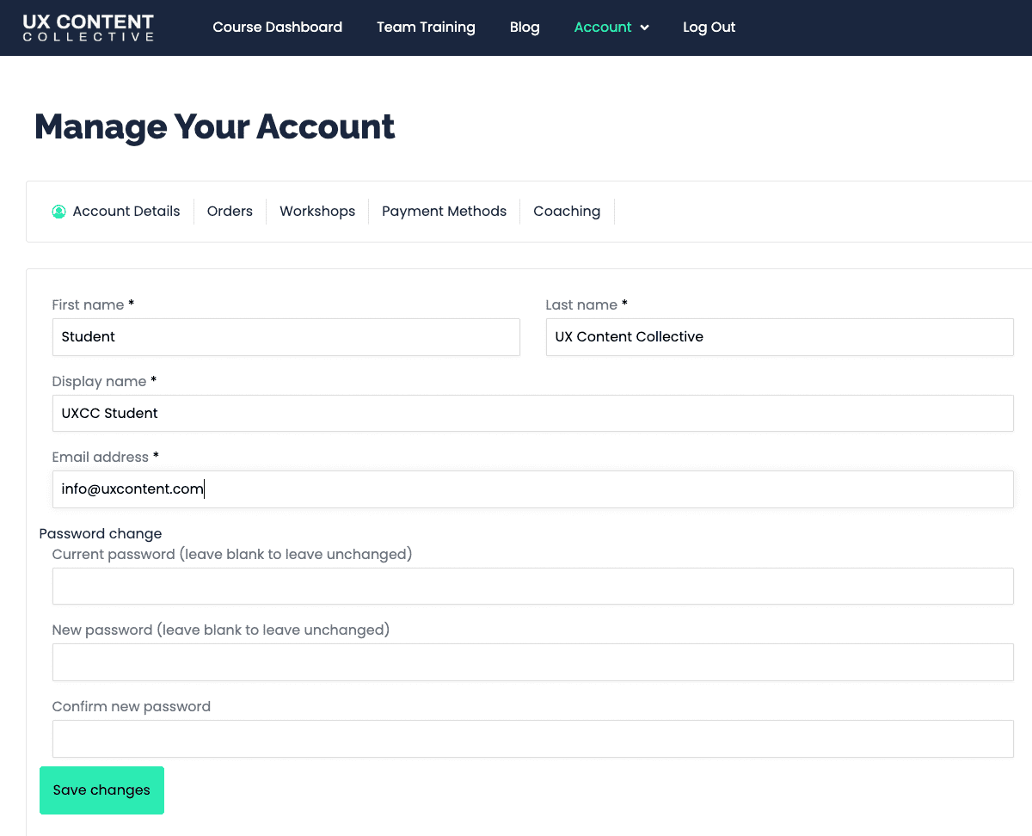
Task: Click the Email address field
Action: click(532, 489)
